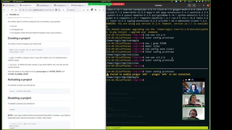Close the eduNEXT/tvm browser tab
The image size is (232, 130).
34,5
